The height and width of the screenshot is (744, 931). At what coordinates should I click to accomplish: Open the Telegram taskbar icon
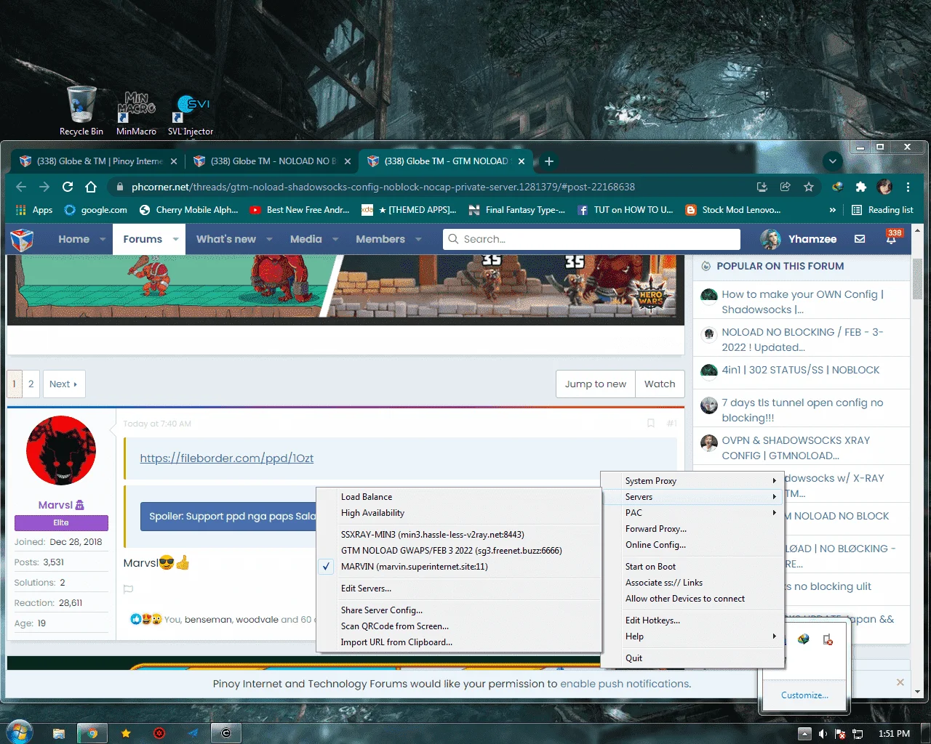(x=193, y=733)
